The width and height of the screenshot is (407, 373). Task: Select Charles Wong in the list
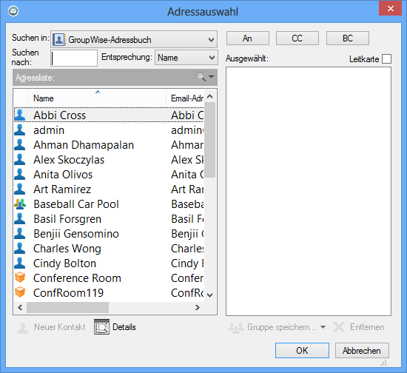[109, 248]
